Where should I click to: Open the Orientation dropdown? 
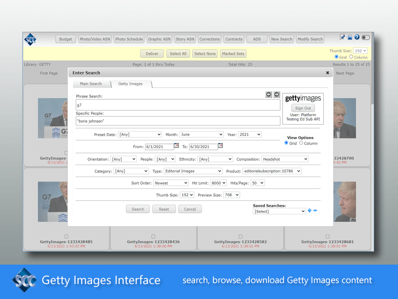pyautogui.click(x=123, y=159)
